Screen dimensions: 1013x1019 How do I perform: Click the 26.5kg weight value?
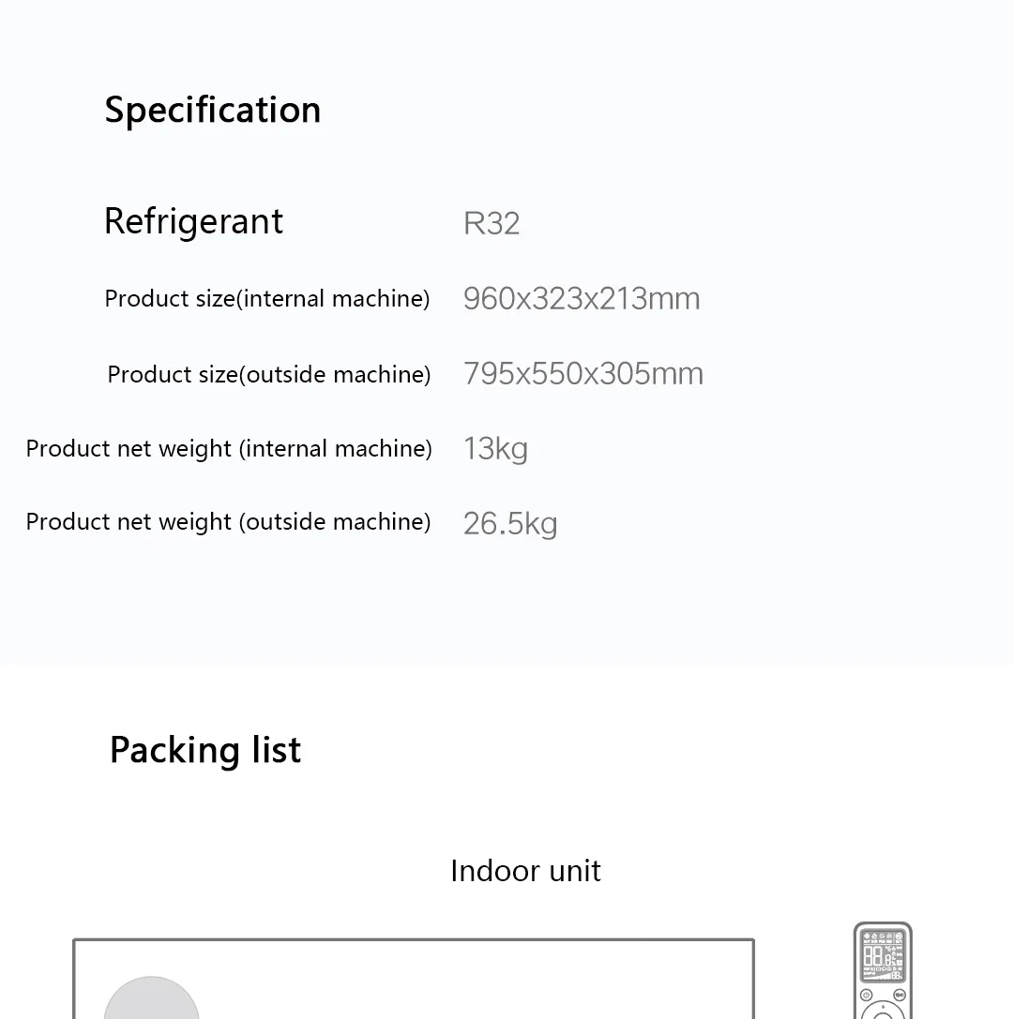point(510,523)
